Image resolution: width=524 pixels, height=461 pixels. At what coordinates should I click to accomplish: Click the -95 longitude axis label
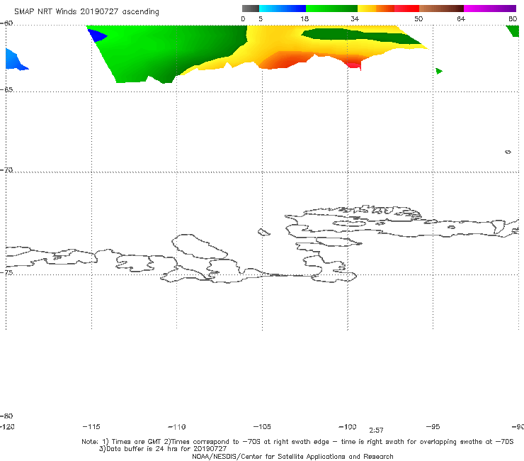(433, 426)
